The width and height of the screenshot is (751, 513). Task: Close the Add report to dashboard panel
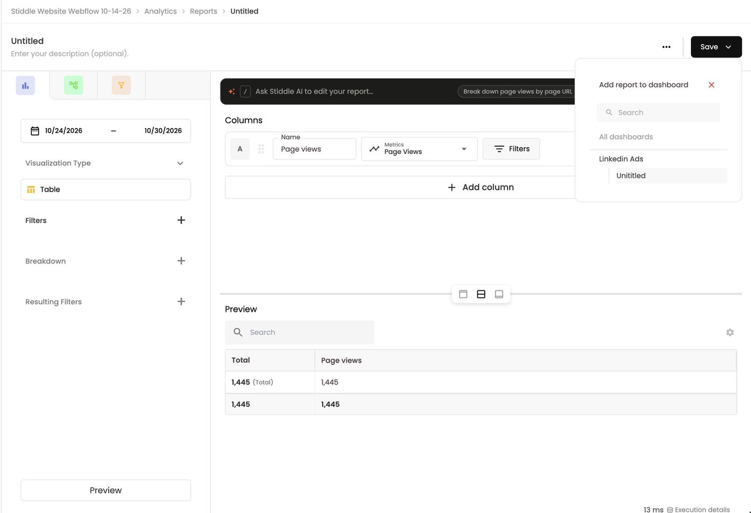(x=711, y=85)
